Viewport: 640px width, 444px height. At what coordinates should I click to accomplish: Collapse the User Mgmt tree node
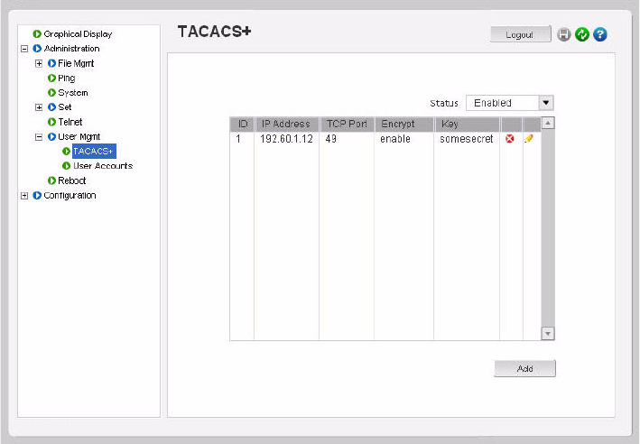[x=39, y=137]
